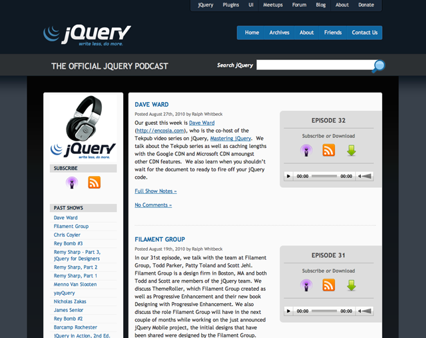Follow the Dave Ward link in the post body

click(202, 123)
